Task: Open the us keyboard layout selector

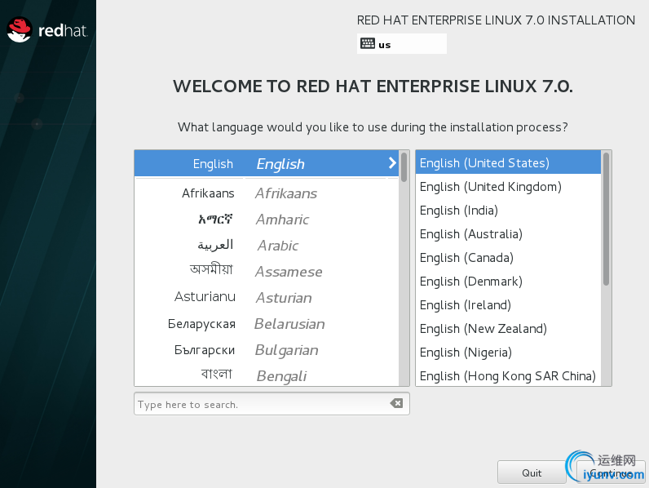Action: (x=401, y=44)
